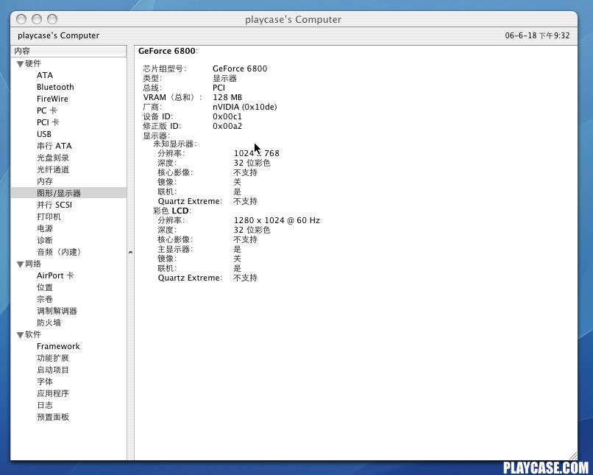Select Bluetooth in the sidebar

click(x=55, y=87)
